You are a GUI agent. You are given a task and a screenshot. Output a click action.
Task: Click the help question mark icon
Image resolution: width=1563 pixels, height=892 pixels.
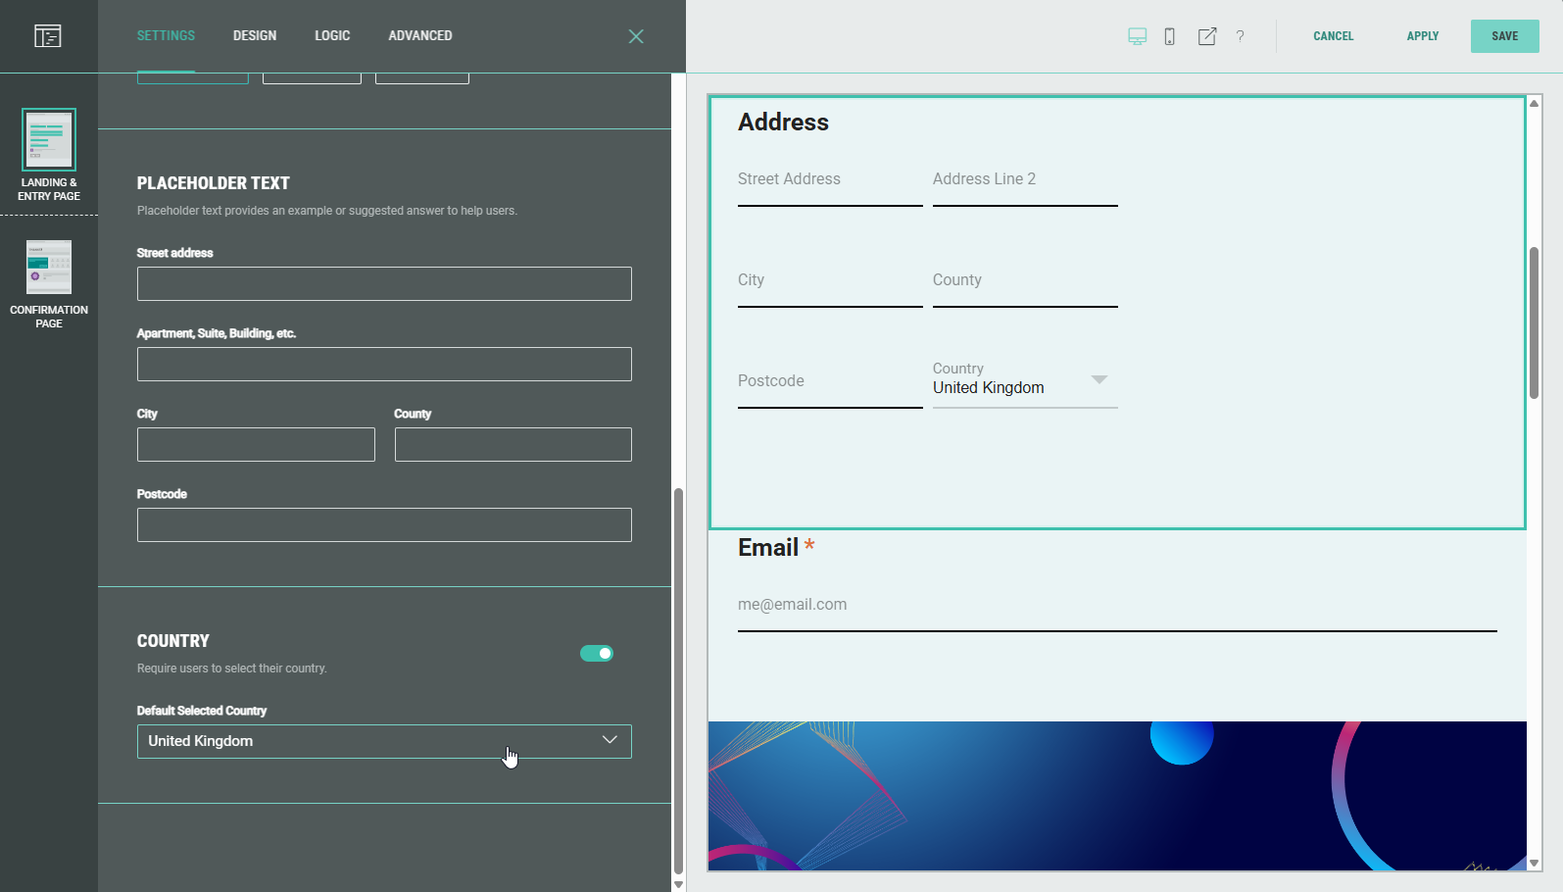1240,36
